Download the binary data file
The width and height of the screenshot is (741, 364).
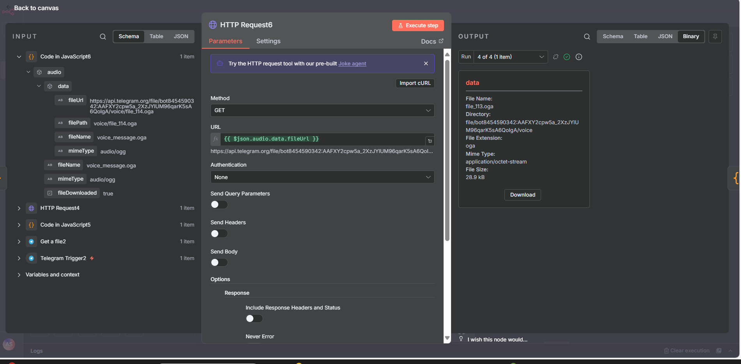[522, 195]
